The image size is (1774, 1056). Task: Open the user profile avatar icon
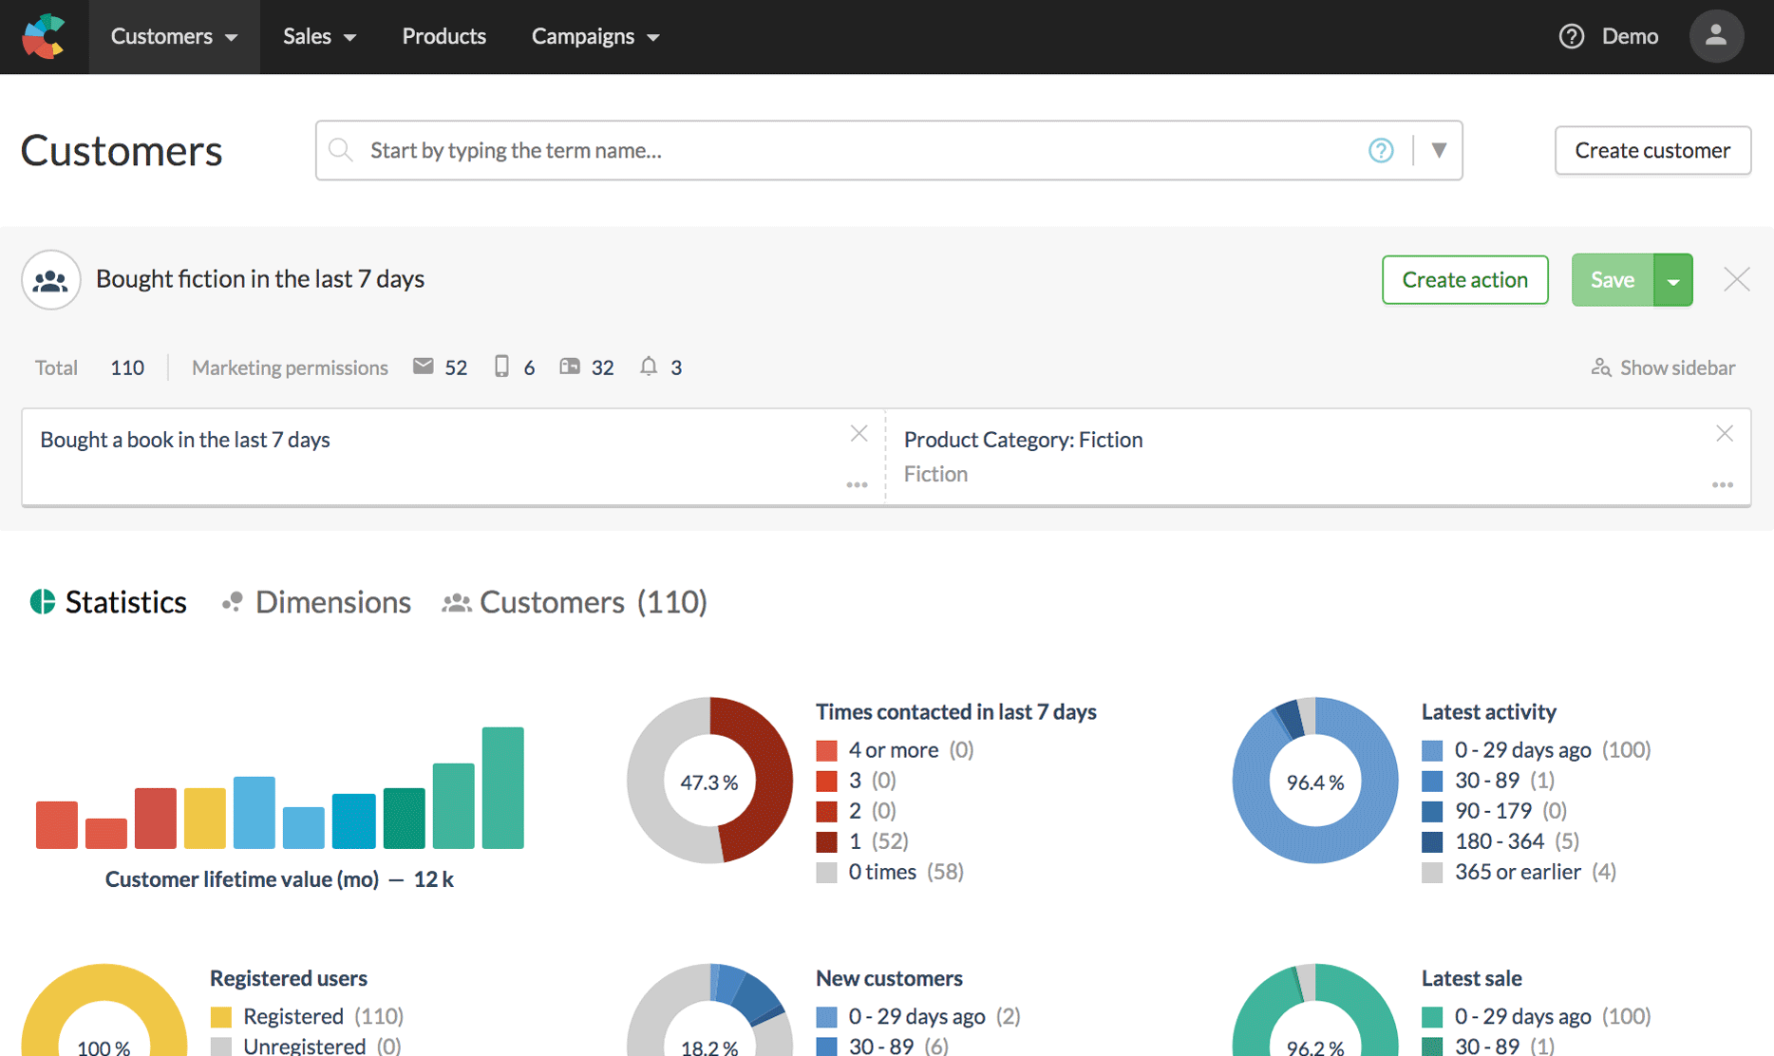(1716, 36)
